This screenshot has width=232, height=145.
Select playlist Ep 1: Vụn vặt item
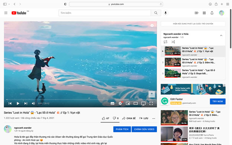(x=193, y=51)
